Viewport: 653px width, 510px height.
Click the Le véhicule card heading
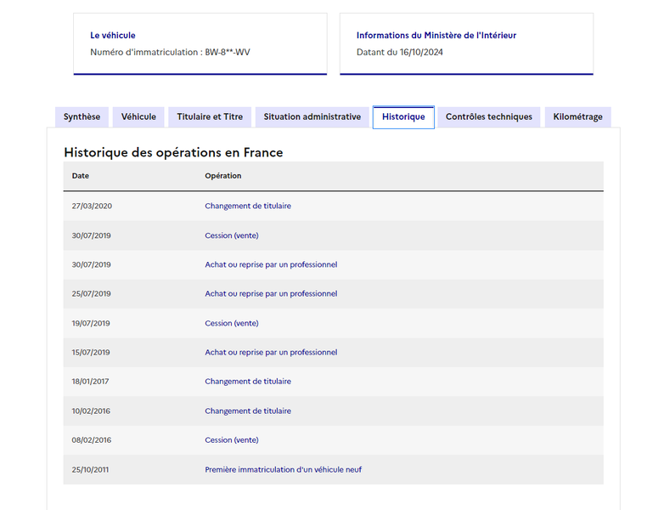click(113, 36)
